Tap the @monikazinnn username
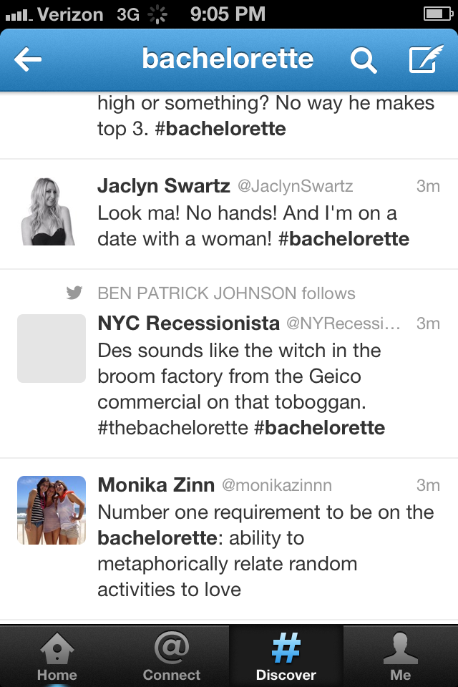The width and height of the screenshot is (458, 687). [277, 485]
